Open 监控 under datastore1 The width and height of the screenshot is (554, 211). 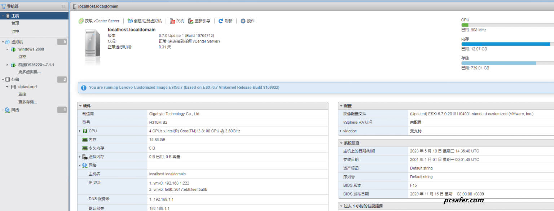pyautogui.click(x=22, y=94)
